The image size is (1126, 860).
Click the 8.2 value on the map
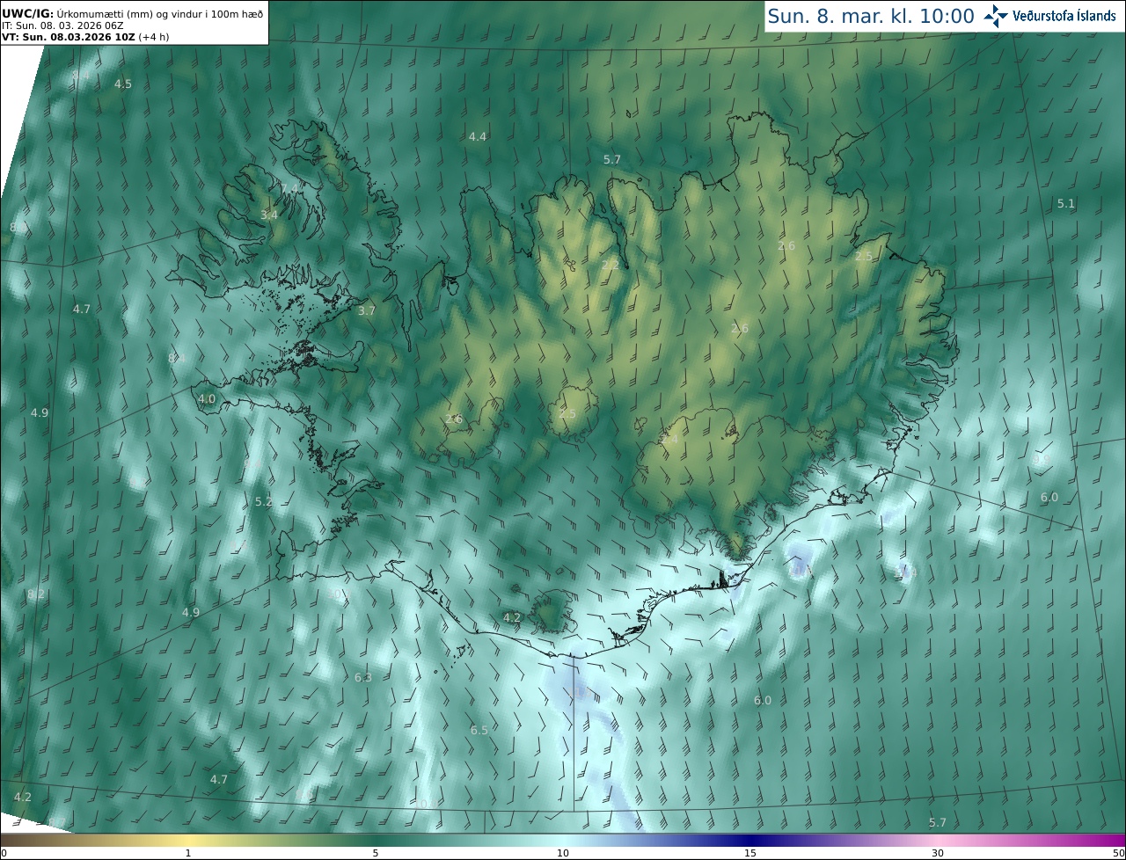(x=36, y=594)
